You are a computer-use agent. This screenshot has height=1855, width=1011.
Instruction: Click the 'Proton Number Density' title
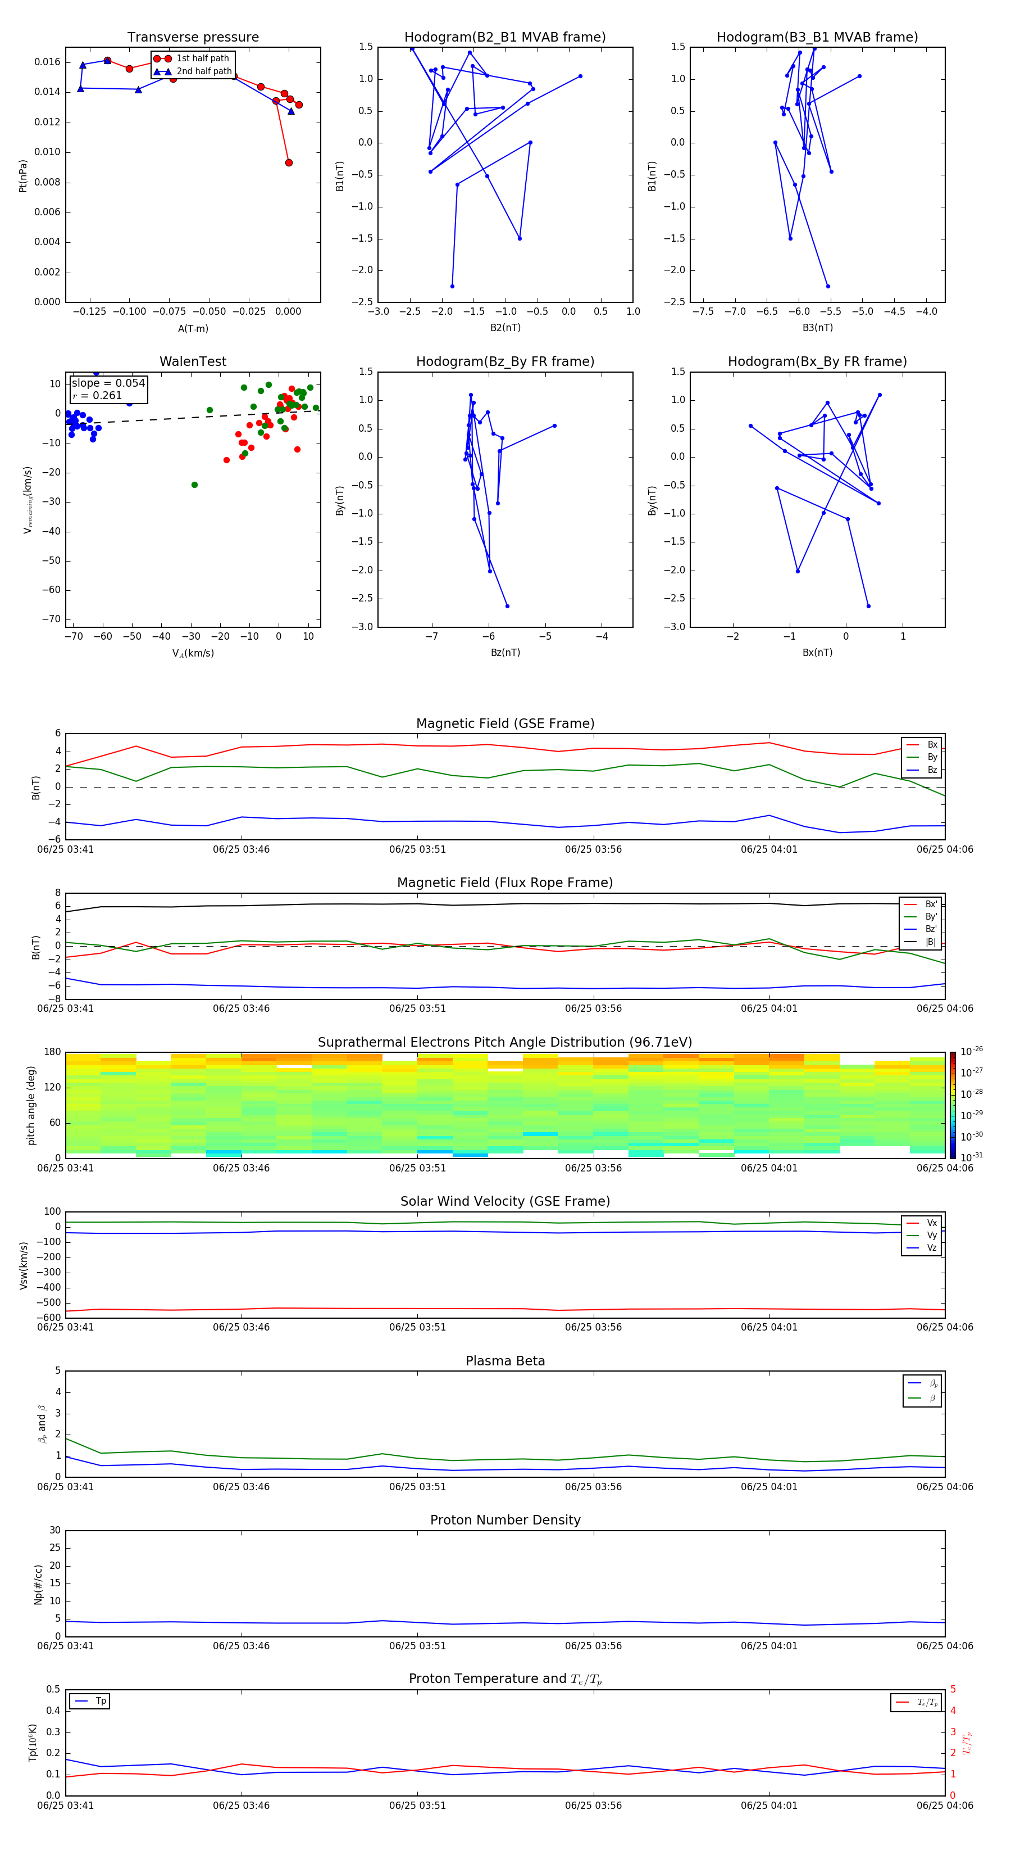[x=505, y=1520]
